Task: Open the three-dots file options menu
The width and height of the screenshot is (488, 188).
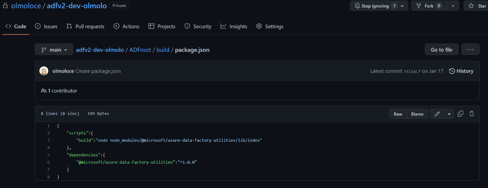Action: pos(470,50)
